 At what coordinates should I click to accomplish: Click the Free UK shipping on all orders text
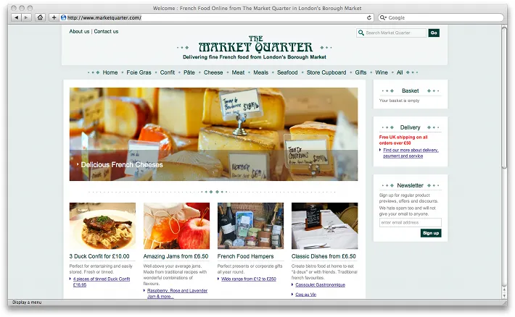pyautogui.click(x=403, y=140)
